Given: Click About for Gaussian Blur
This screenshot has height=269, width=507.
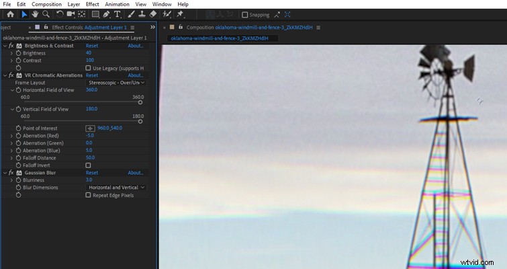Looking at the screenshot, I should pyautogui.click(x=136, y=173).
